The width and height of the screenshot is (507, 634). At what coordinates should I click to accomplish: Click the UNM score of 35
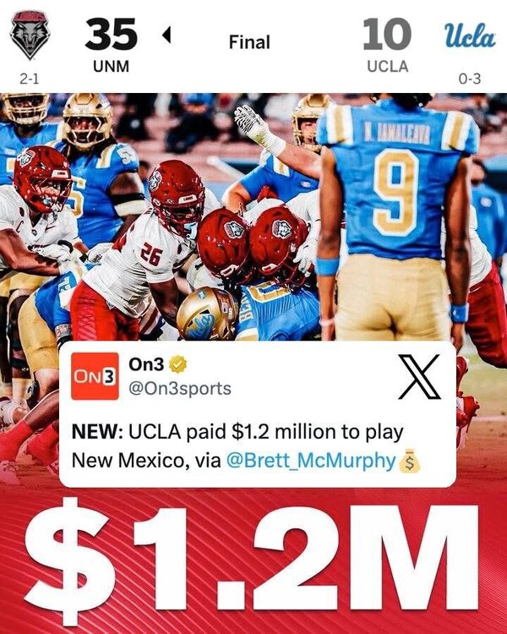click(112, 35)
